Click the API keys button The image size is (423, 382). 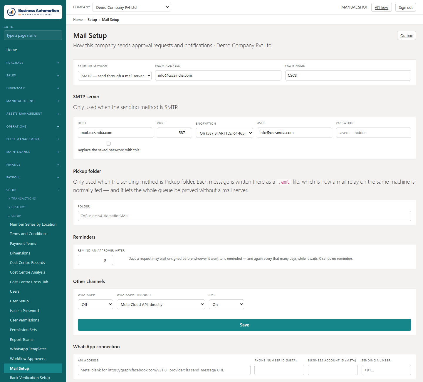(382, 7)
